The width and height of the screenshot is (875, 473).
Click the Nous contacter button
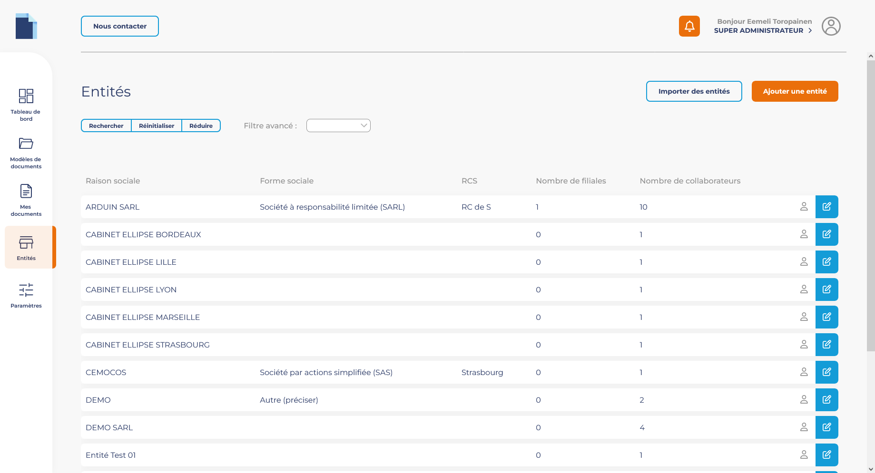[120, 26]
